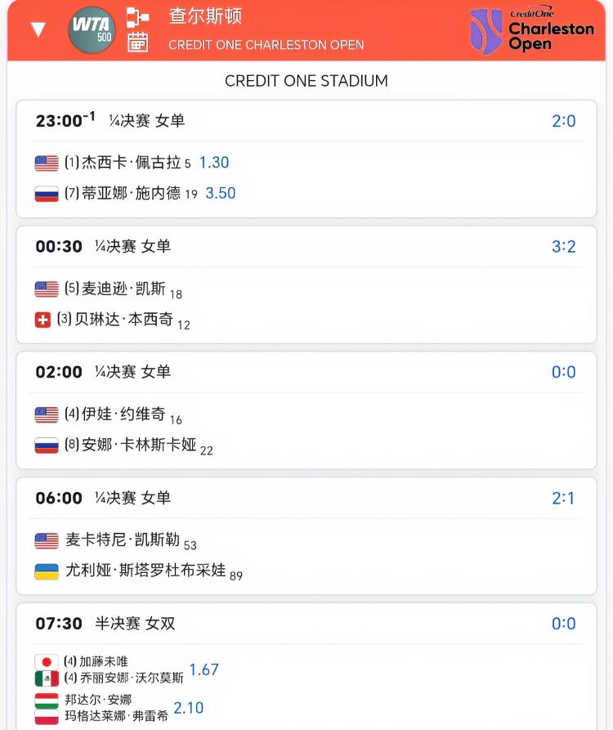Open the Credit One Charleston Open title

point(266,44)
